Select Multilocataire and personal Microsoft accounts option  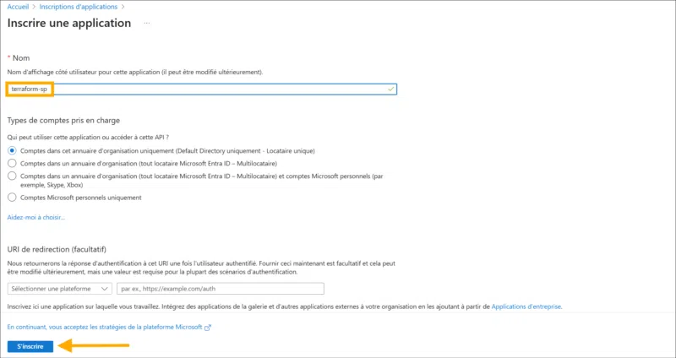click(12, 176)
